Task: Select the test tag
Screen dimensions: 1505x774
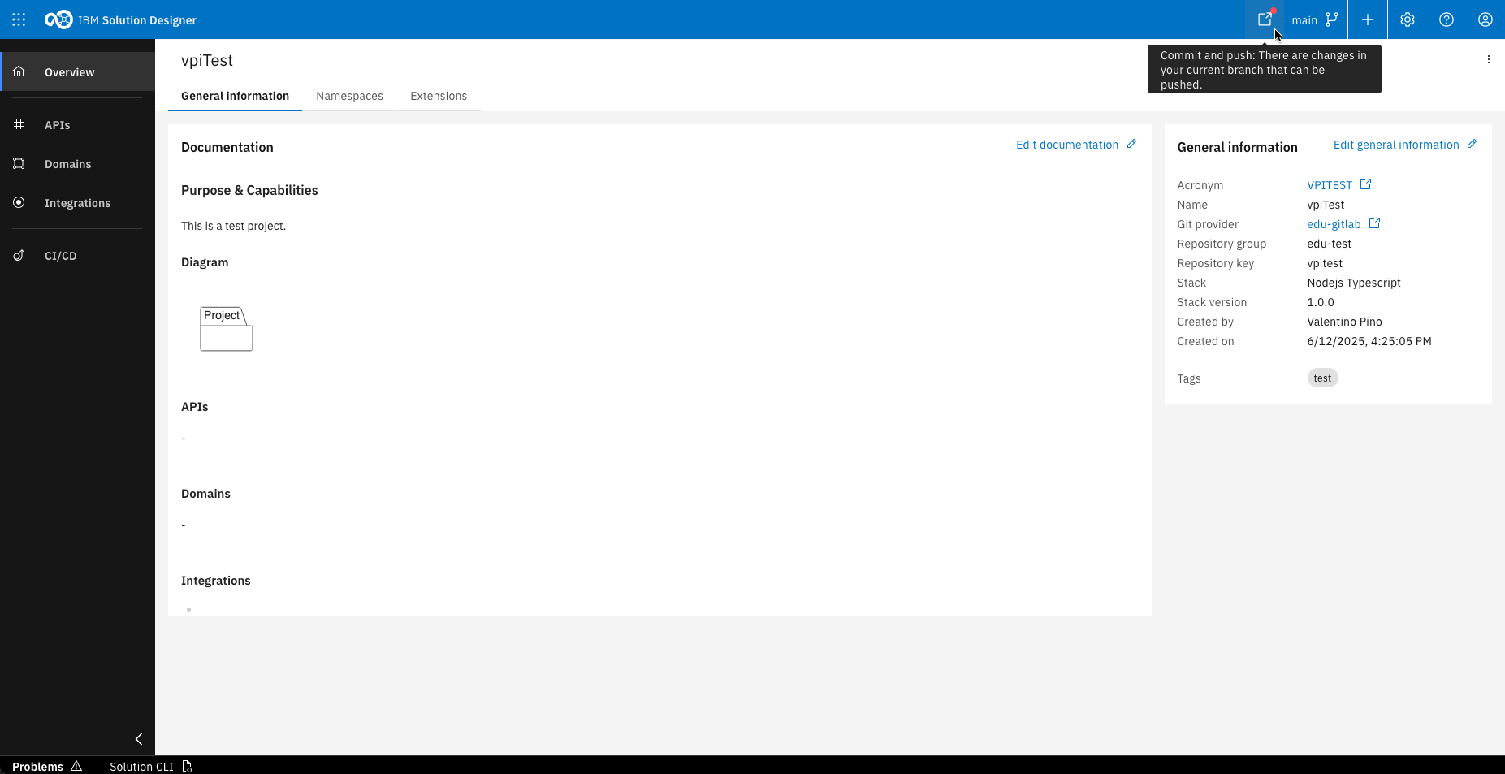Action: (1322, 378)
